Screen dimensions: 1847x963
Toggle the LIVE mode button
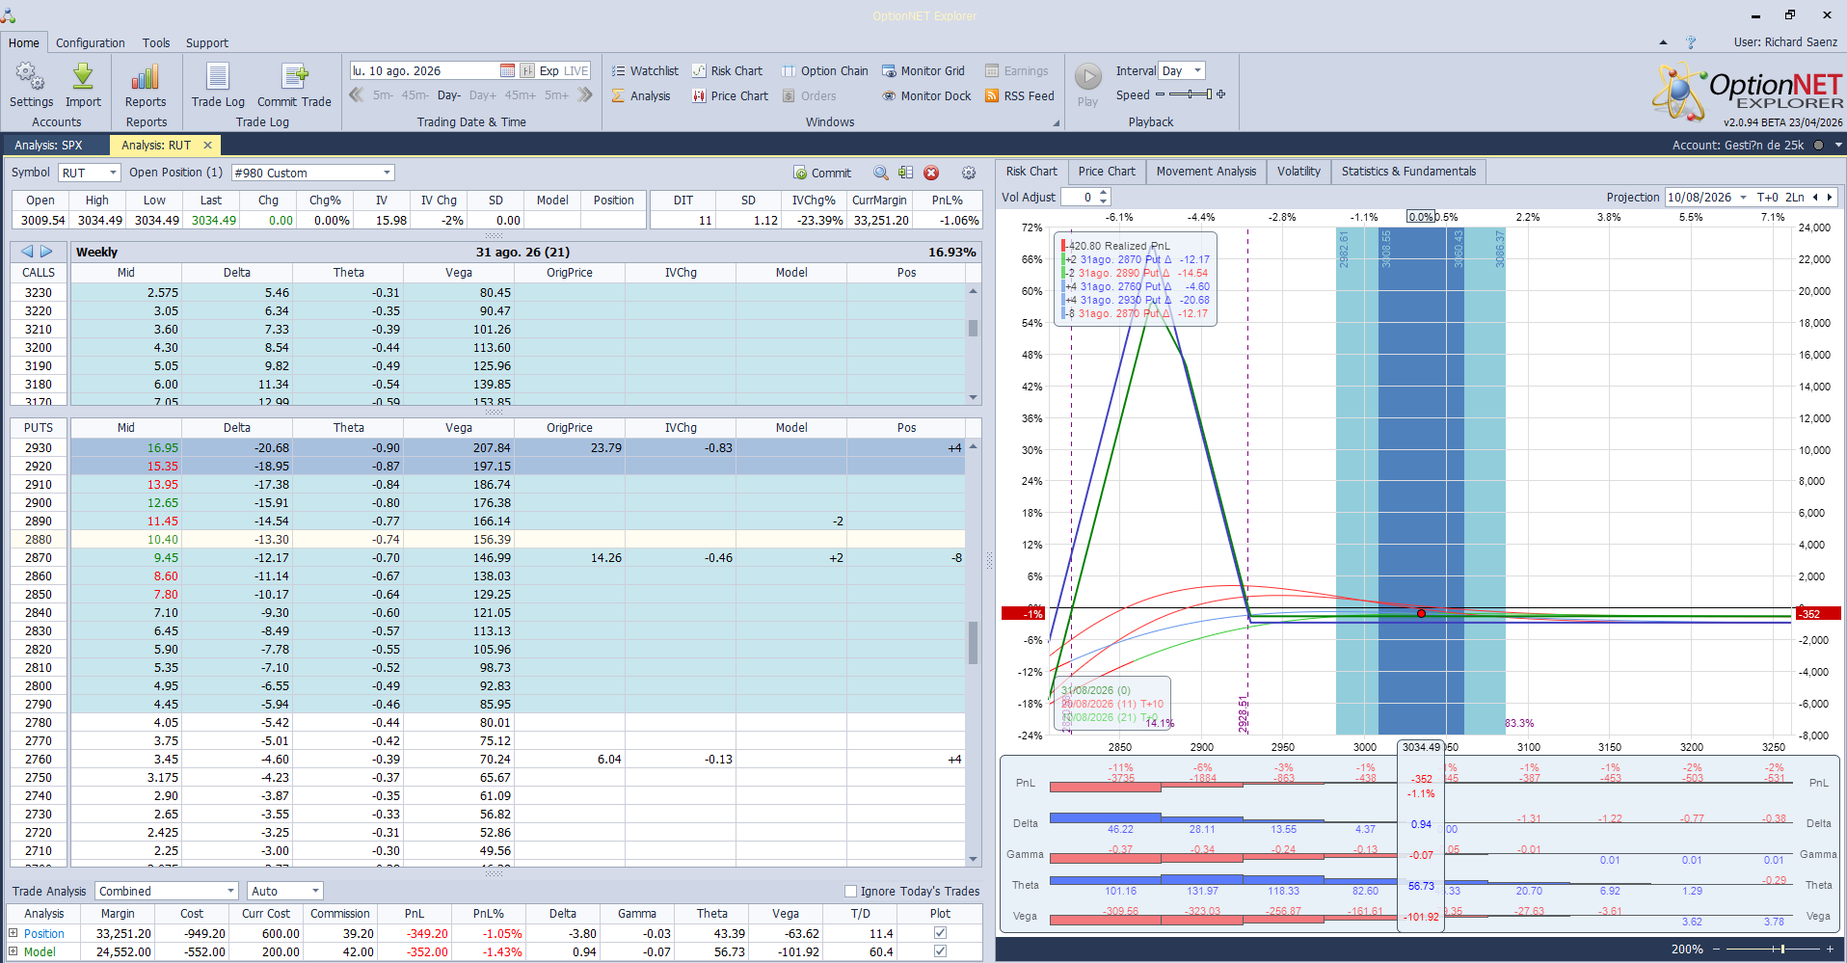[576, 70]
